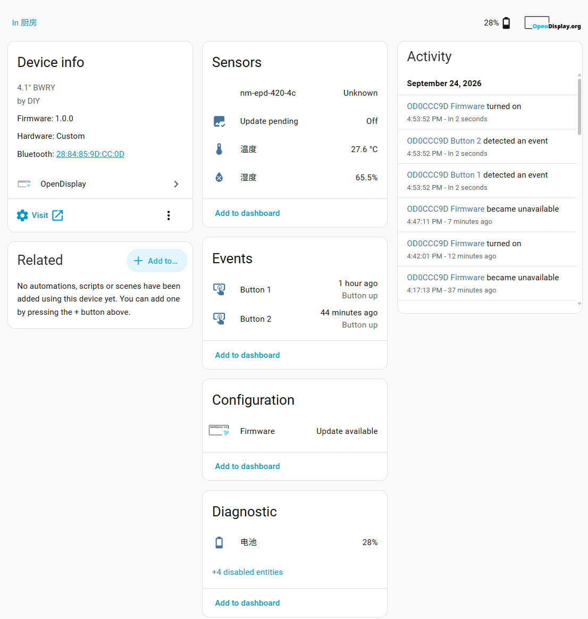Image resolution: width=588 pixels, height=619 pixels.
Task: Click the Update pending image icon
Action: [x=219, y=121]
